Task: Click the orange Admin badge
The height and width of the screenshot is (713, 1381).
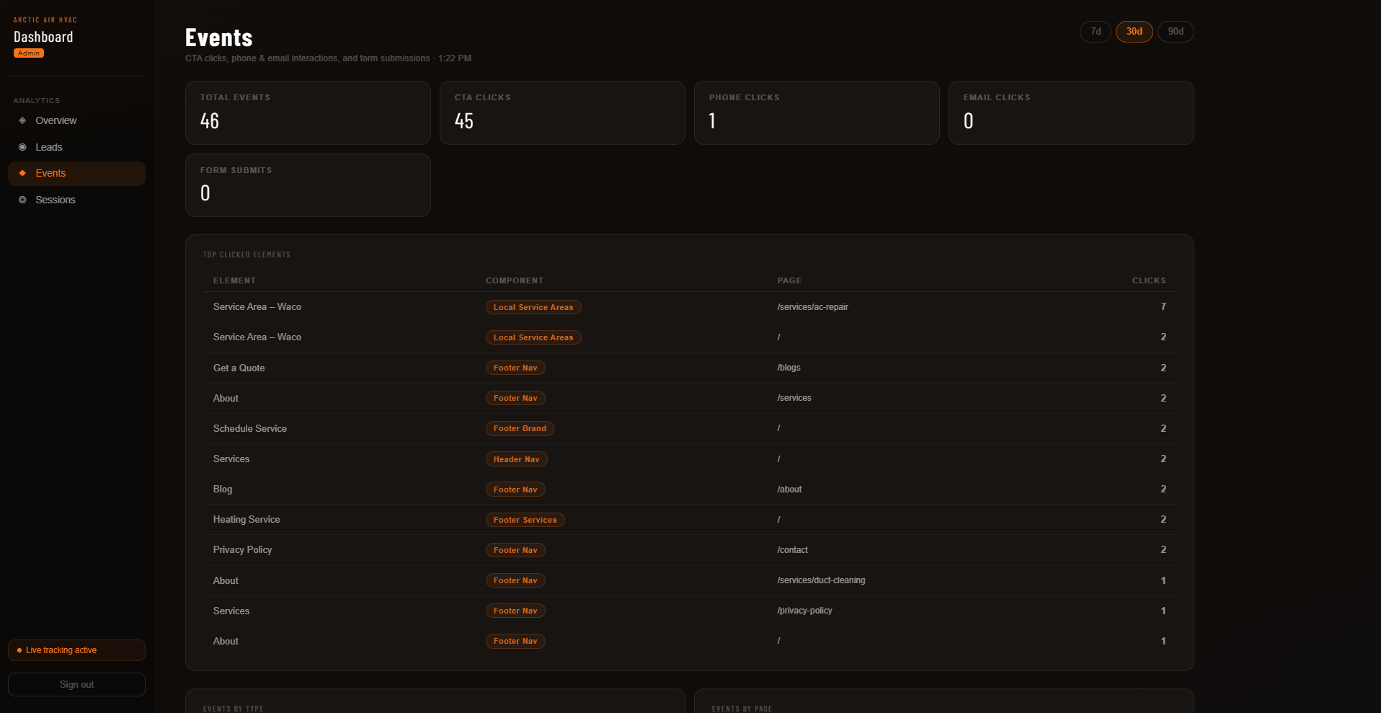Action: click(x=29, y=53)
